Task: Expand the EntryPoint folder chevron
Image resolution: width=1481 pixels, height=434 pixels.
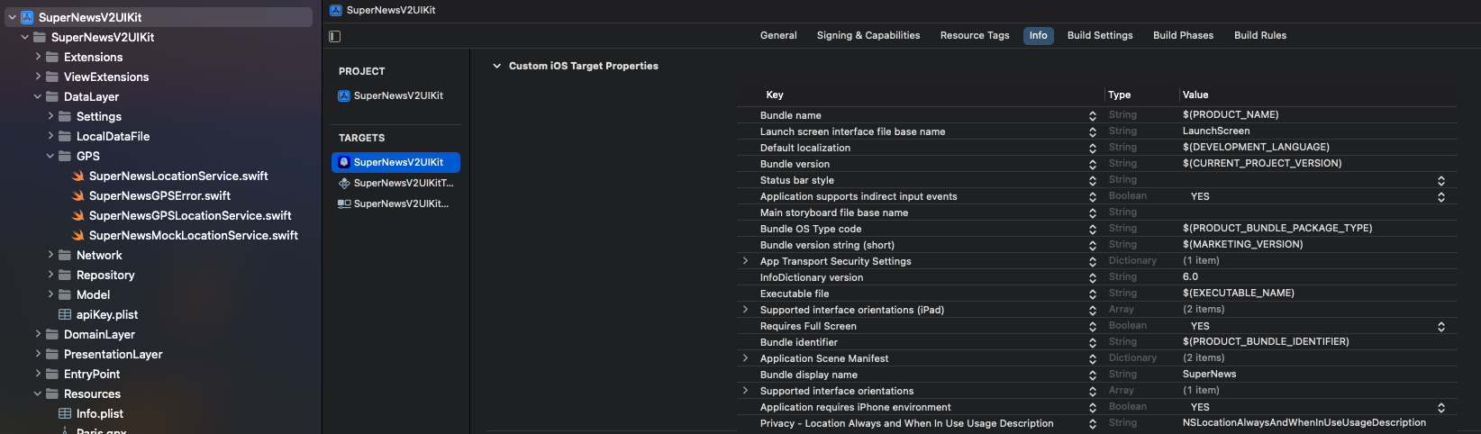Action: coord(38,374)
